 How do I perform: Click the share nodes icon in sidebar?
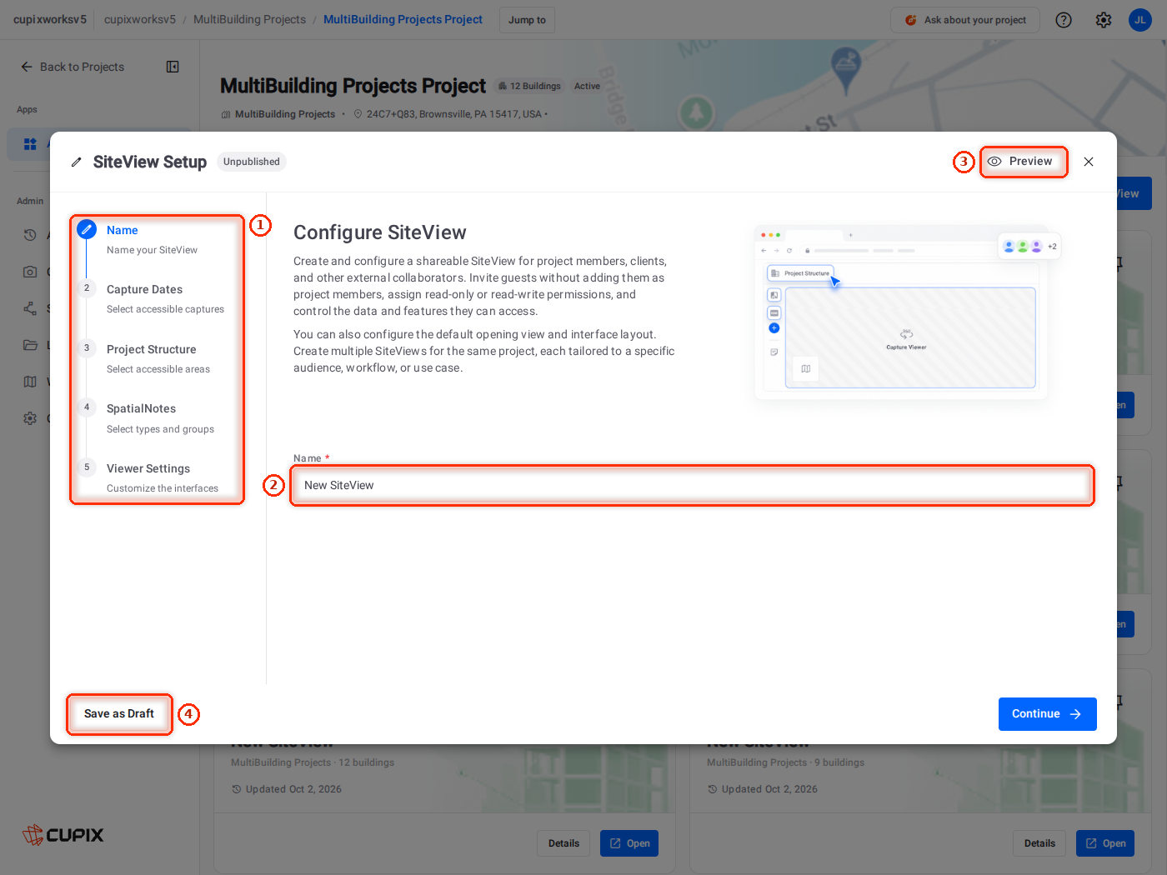pos(30,308)
